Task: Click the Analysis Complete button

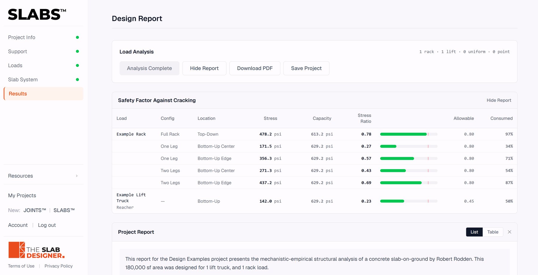Action: click(x=149, y=68)
